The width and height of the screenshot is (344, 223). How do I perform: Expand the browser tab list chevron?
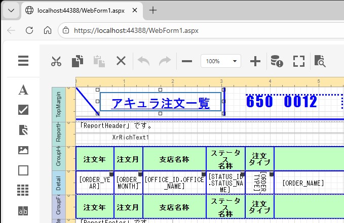click(10, 10)
